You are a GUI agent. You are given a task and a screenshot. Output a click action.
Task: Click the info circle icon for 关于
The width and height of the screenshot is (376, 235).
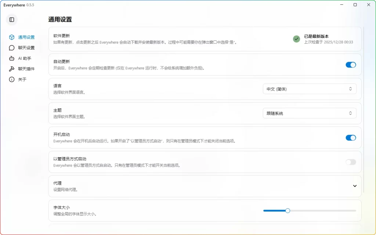(12, 80)
